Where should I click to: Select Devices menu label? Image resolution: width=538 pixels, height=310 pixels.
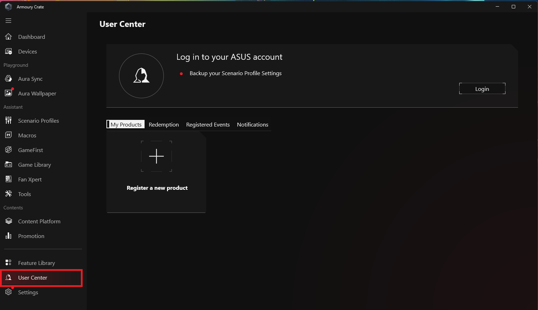point(28,51)
